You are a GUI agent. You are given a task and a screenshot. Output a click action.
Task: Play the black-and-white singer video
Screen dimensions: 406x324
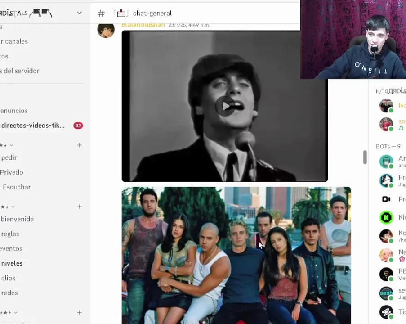[225, 106]
